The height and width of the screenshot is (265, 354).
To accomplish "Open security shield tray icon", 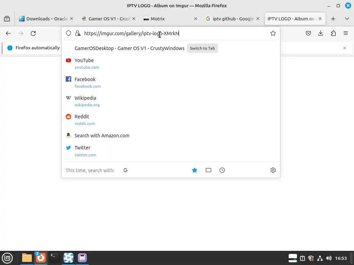I will (311, 258).
